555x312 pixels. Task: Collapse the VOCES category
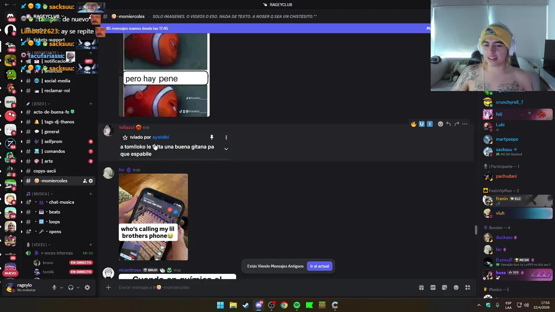pyautogui.click(x=38, y=245)
